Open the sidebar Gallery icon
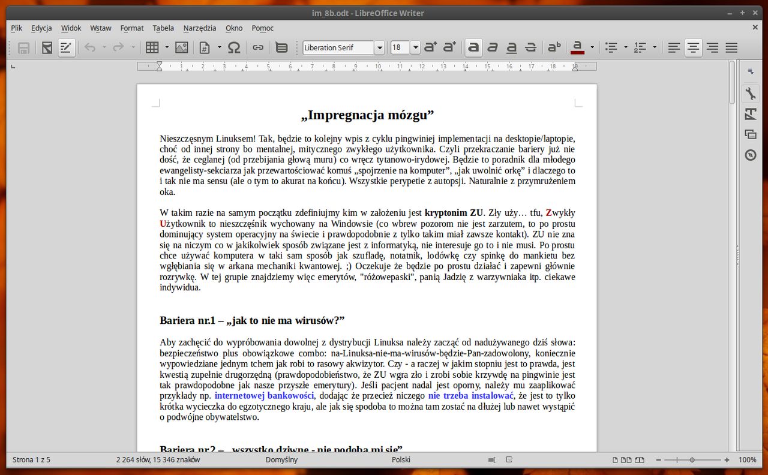The height and width of the screenshot is (475, 768). point(751,134)
